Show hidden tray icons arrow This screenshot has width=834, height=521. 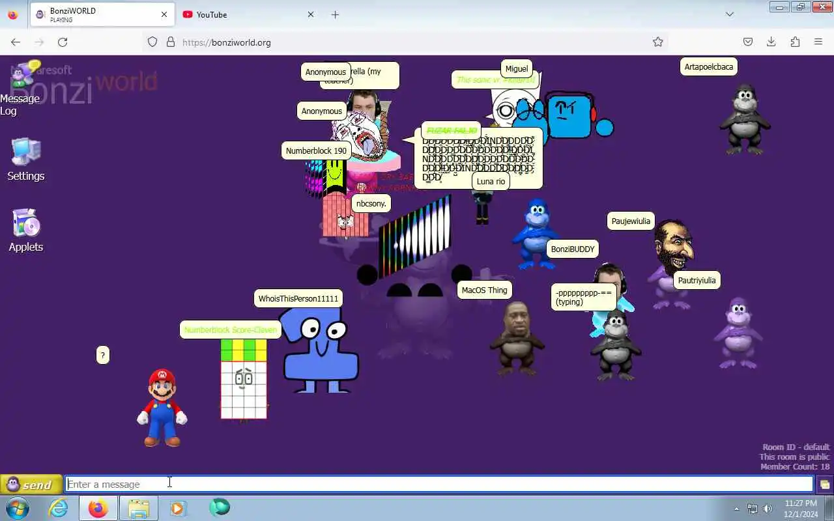click(x=737, y=509)
